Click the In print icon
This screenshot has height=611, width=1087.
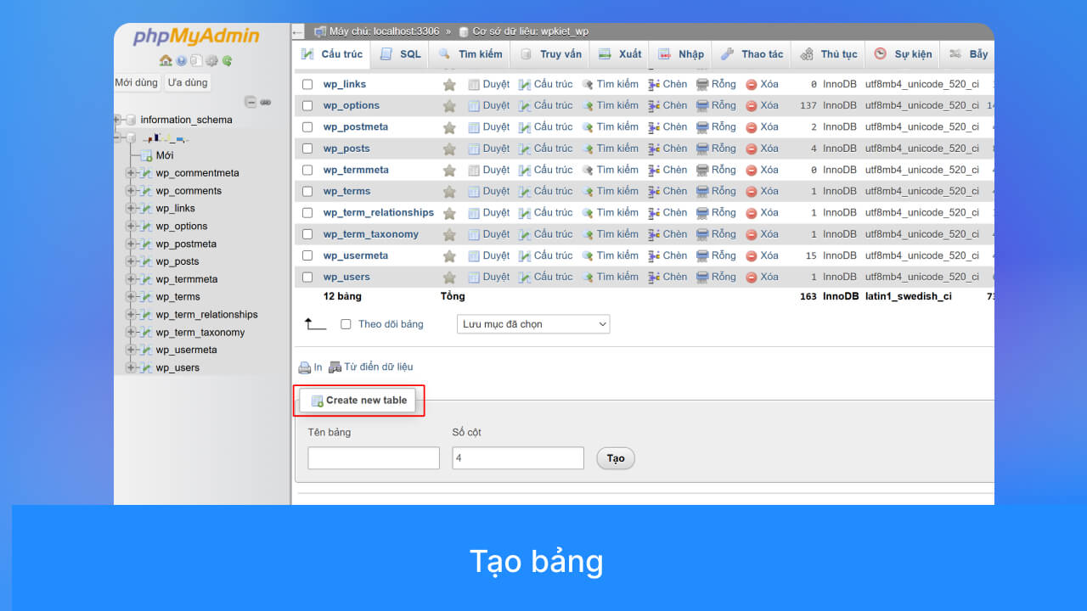tap(304, 367)
